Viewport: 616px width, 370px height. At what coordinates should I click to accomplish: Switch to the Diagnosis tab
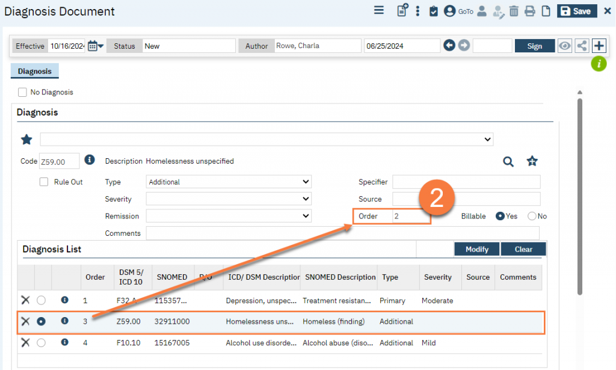[35, 71]
